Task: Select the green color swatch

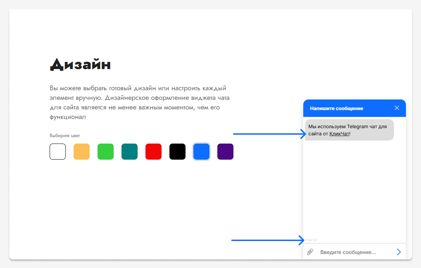Action: tap(105, 151)
